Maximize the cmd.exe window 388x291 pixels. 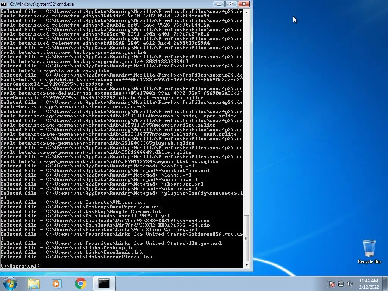coord(231,4)
